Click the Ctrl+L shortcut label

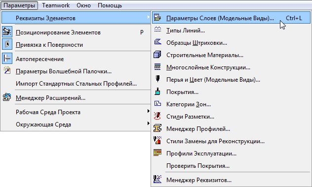294,18
